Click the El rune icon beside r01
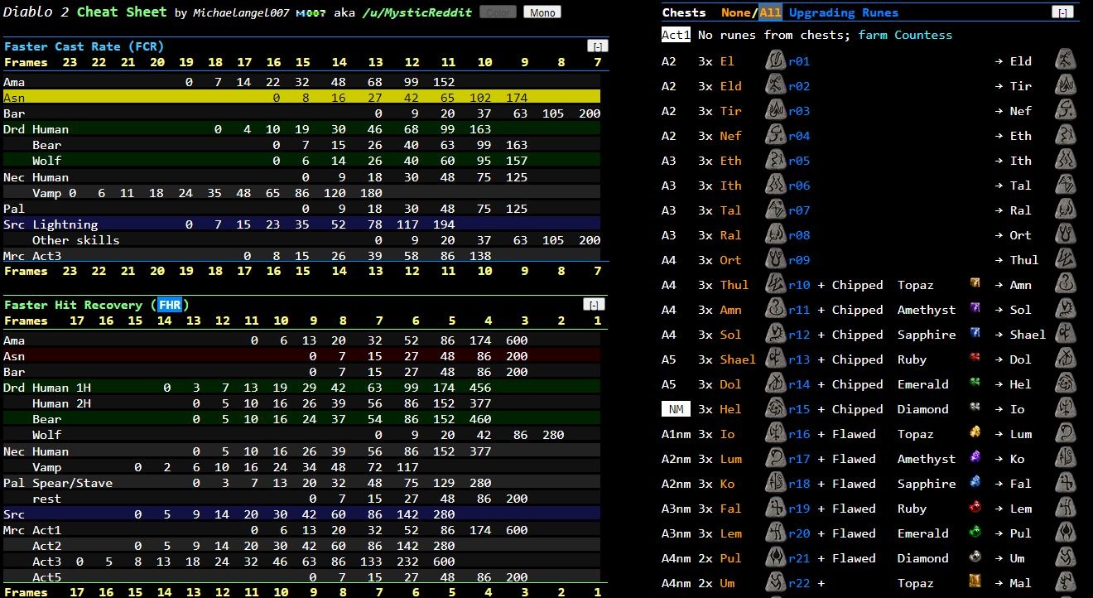 774,60
